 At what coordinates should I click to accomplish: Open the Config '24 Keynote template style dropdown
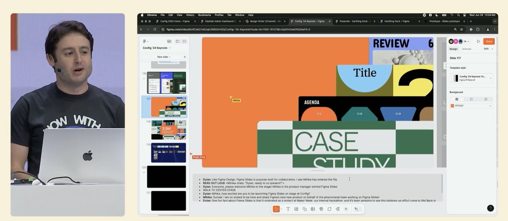click(x=471, y=78)
